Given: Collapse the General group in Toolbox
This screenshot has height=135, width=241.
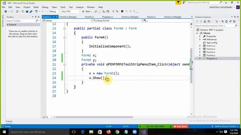Looking at the screenshot, I should point(8,25).
